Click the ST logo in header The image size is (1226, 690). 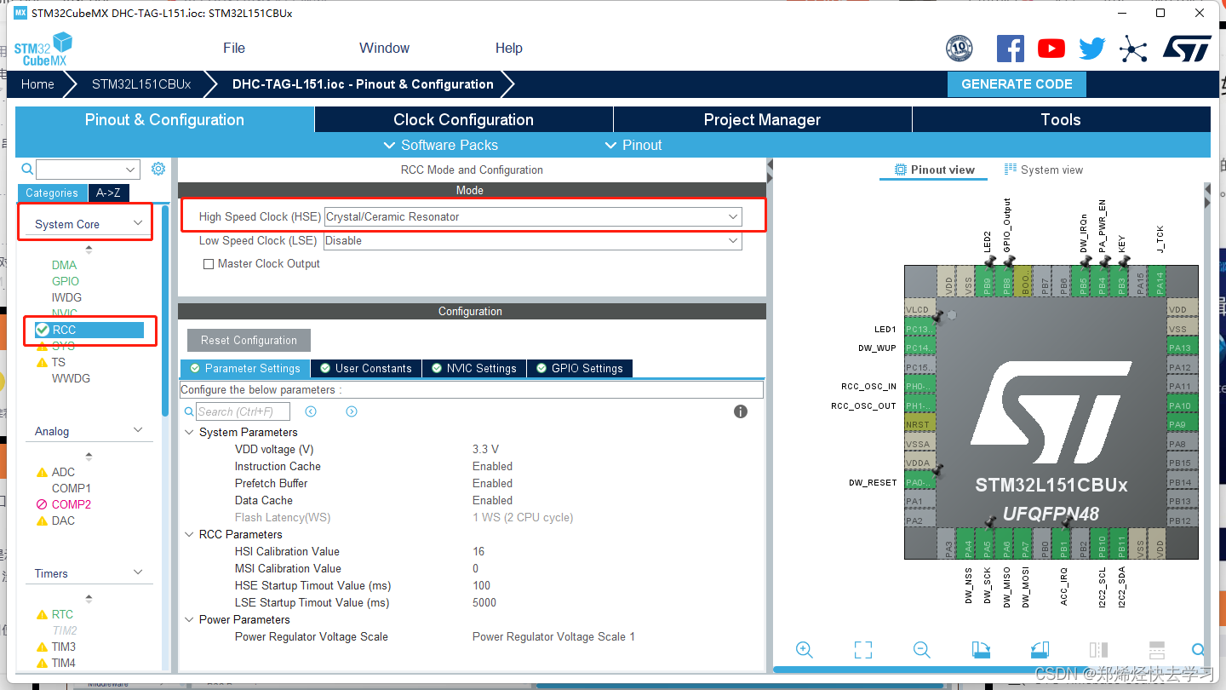1187,49
